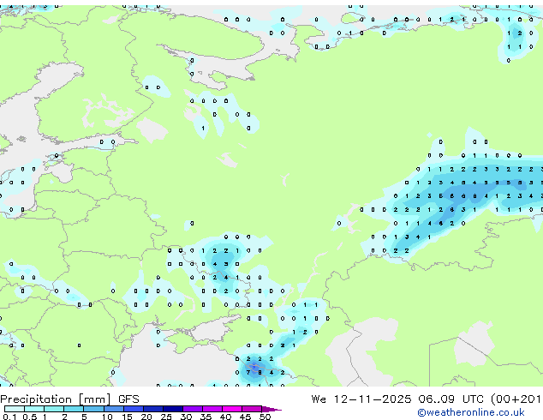Click the '(00+201' forecast run text
The width and height of the screenshot is (543, 420).
point(516,399)
